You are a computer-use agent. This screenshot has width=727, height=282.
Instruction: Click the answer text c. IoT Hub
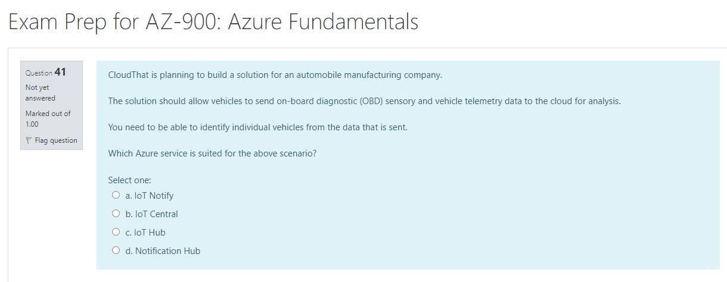tap(145, 232)
